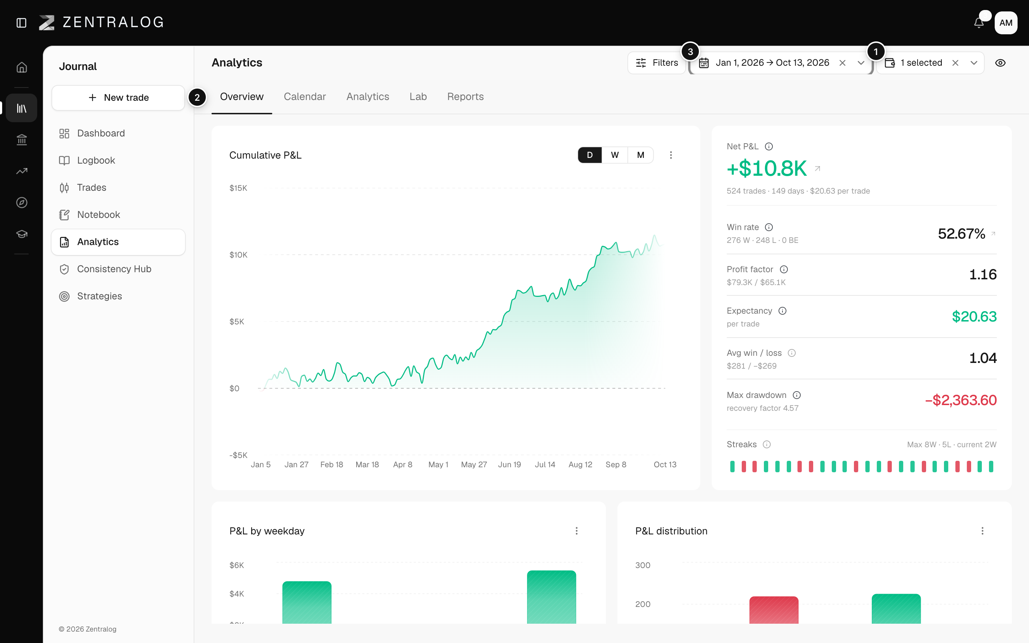The width and height of the screenshot is (1029, 643).
Task: Open Strategies in the Journal sidebar
Action: pos(118,296)
